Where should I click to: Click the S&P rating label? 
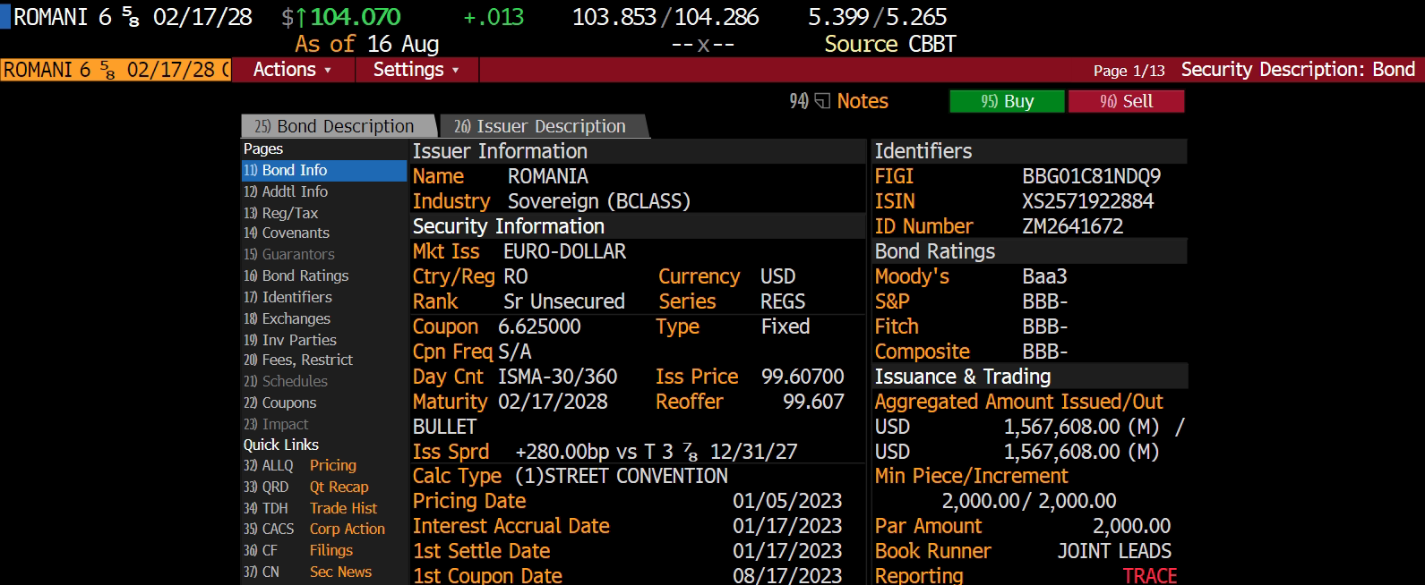(x=892, y=301)
